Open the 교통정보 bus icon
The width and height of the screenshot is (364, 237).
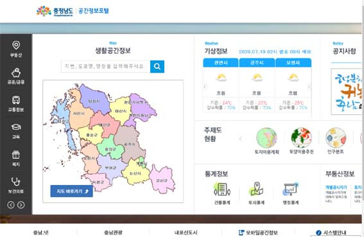click(x=16, y=100)
